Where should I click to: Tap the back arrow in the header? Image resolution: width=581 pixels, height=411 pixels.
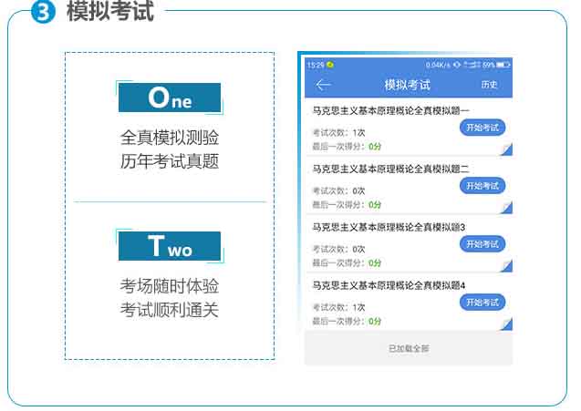pyautogui.click(x=323, y=85)
